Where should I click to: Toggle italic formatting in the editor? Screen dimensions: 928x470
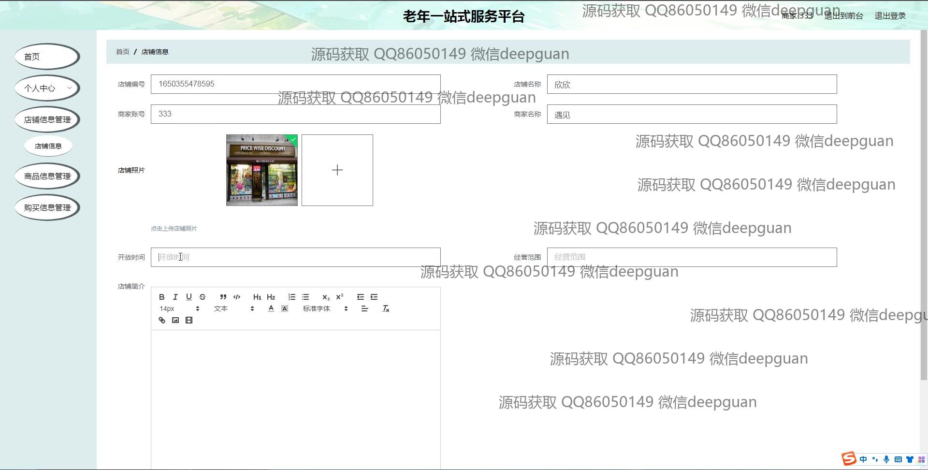[x=175, y=297]
